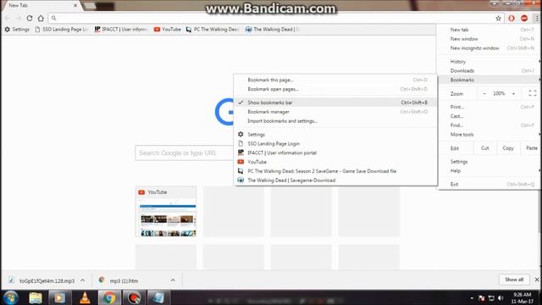Image resolution: width=542 pixels, height=305 pixels.
Task: Decrease zoom with minus button
Action: 484,94
